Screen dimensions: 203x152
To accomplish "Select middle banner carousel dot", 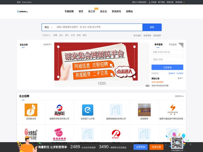I will 102,83.
